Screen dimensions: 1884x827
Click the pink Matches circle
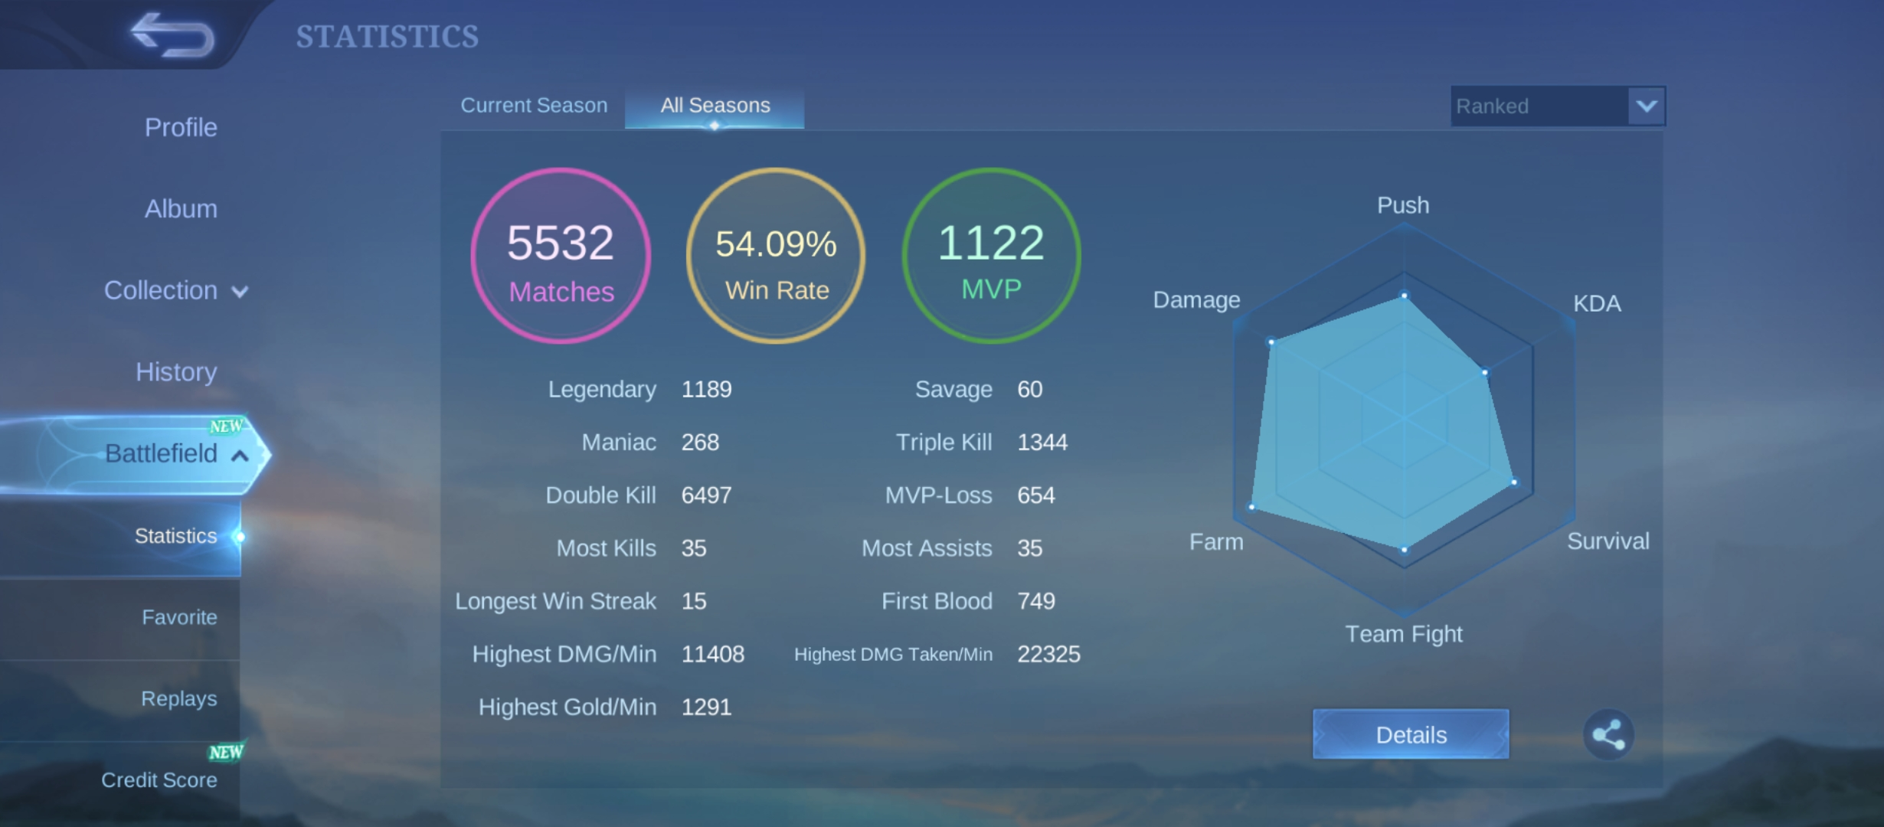click(x=561, y=256)
